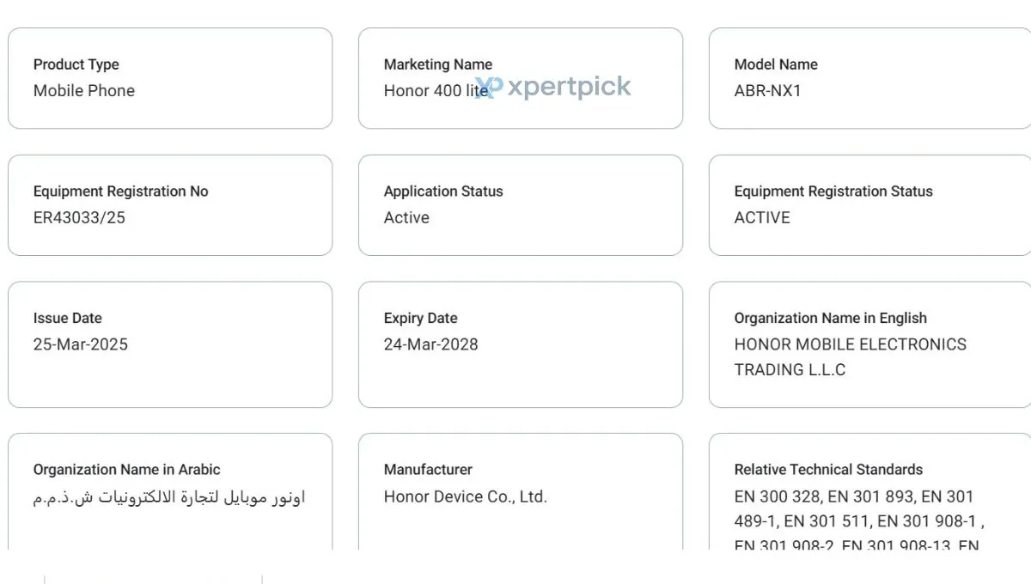
Task: Click the Model Name label
Action: 776,64
